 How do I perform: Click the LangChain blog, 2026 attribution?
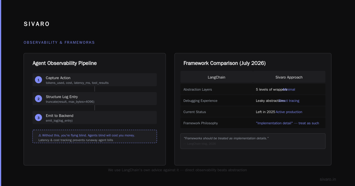click(200, 144)
